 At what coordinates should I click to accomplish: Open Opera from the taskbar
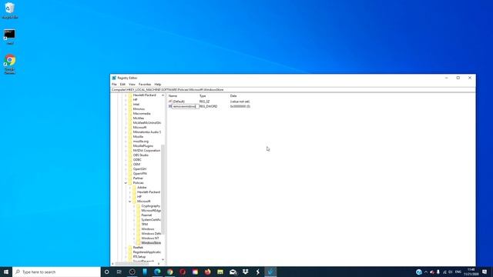click(x=183, y=272)
